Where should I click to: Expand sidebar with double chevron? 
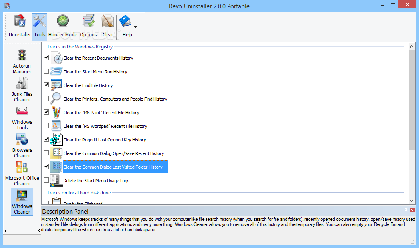[38, 231]
